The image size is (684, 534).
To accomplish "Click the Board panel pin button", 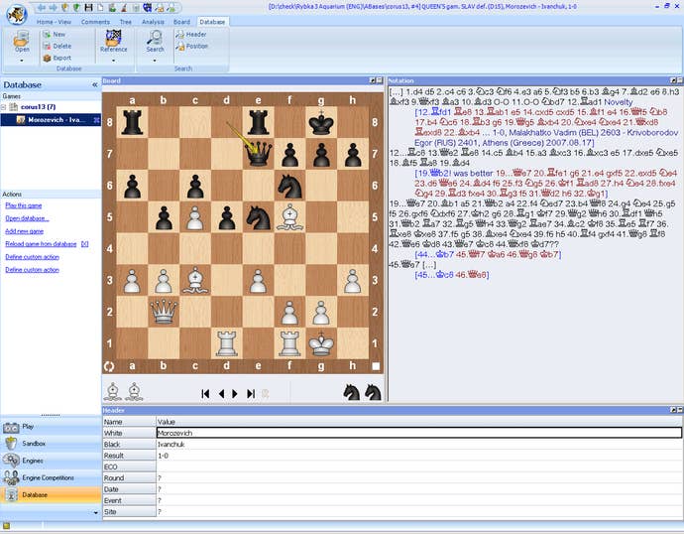I will pyautogui.click(x=372, y=80).
